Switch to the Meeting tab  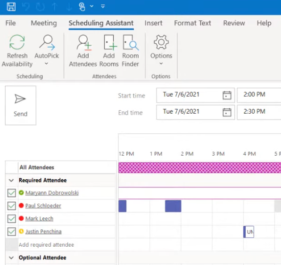pyautogui.click(x=44, y=23)
